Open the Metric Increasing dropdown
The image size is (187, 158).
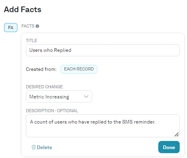59,96
